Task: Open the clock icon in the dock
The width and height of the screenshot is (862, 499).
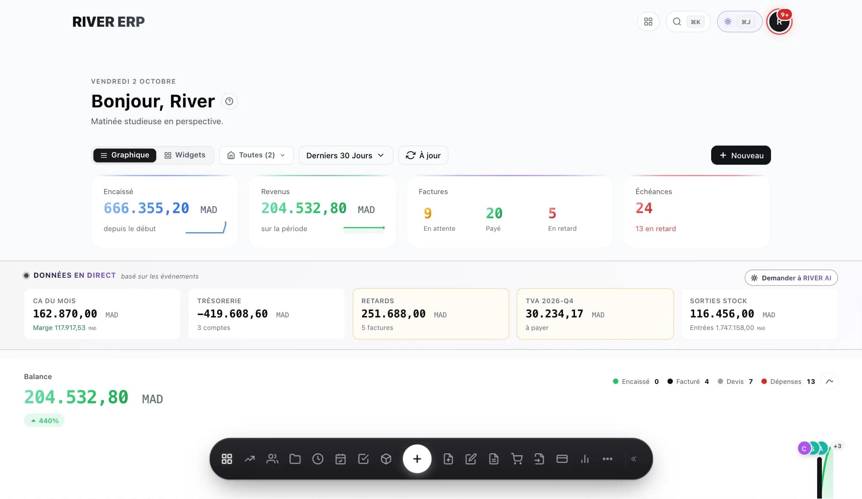Action: point(318,459)
